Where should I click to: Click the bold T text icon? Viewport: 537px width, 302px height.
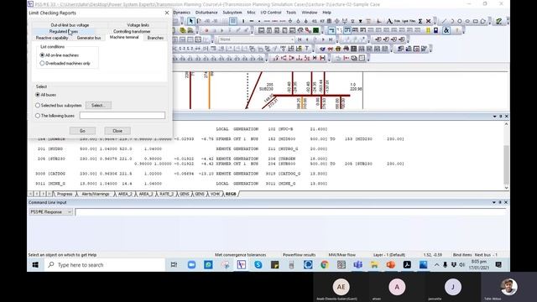pyautogui.click(x=307, y=49)
